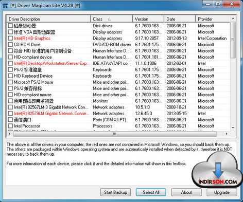Tick the Intel(R) Desktop/Workstation/Server Exp checkbox
Screen dimensions: 243x202
click(10, 63)
